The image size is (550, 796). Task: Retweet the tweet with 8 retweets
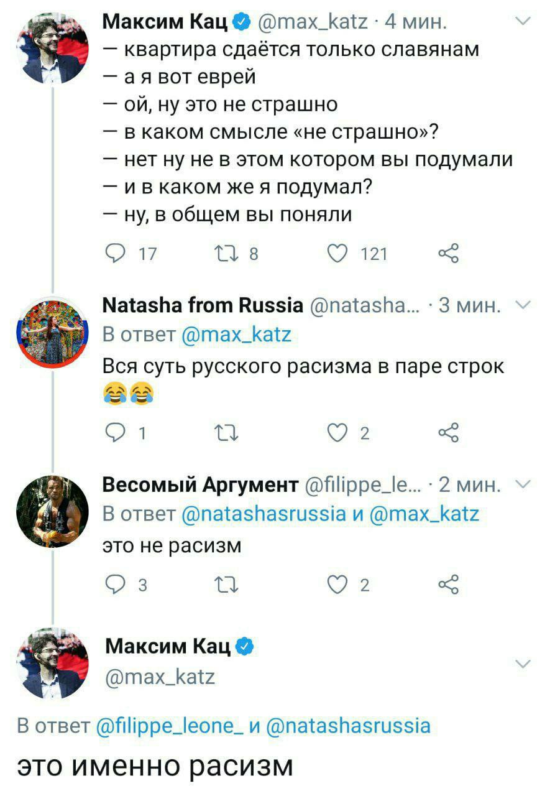tap(222, 253)
